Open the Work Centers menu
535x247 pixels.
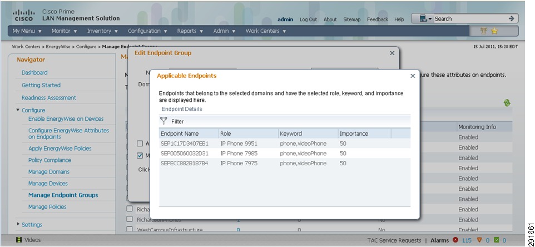coord(265,31)
